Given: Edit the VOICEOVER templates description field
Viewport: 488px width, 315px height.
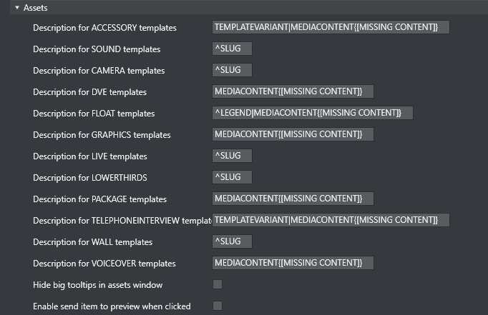Looking at the screenshot, I should (293, 263).
